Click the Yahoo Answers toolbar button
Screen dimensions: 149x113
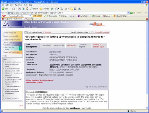point(96,16)
